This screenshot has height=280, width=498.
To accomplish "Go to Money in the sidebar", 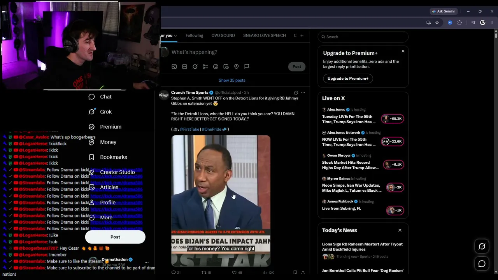I will pos(102,142).
